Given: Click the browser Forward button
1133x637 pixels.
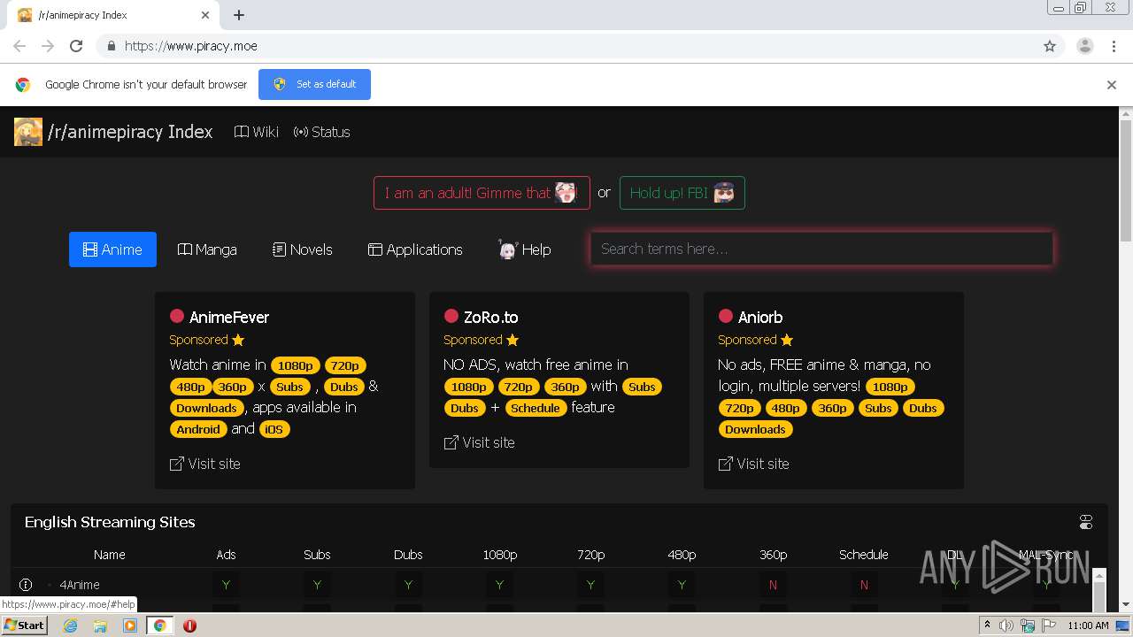Looking at the screenshot, I should click(48, 46).
